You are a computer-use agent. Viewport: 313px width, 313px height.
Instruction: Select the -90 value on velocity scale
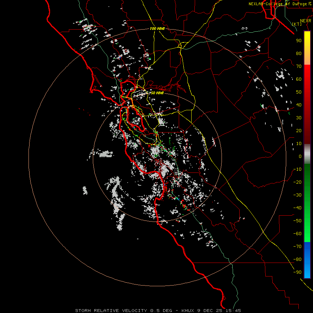pyautogui.click(x=297, y=272)
